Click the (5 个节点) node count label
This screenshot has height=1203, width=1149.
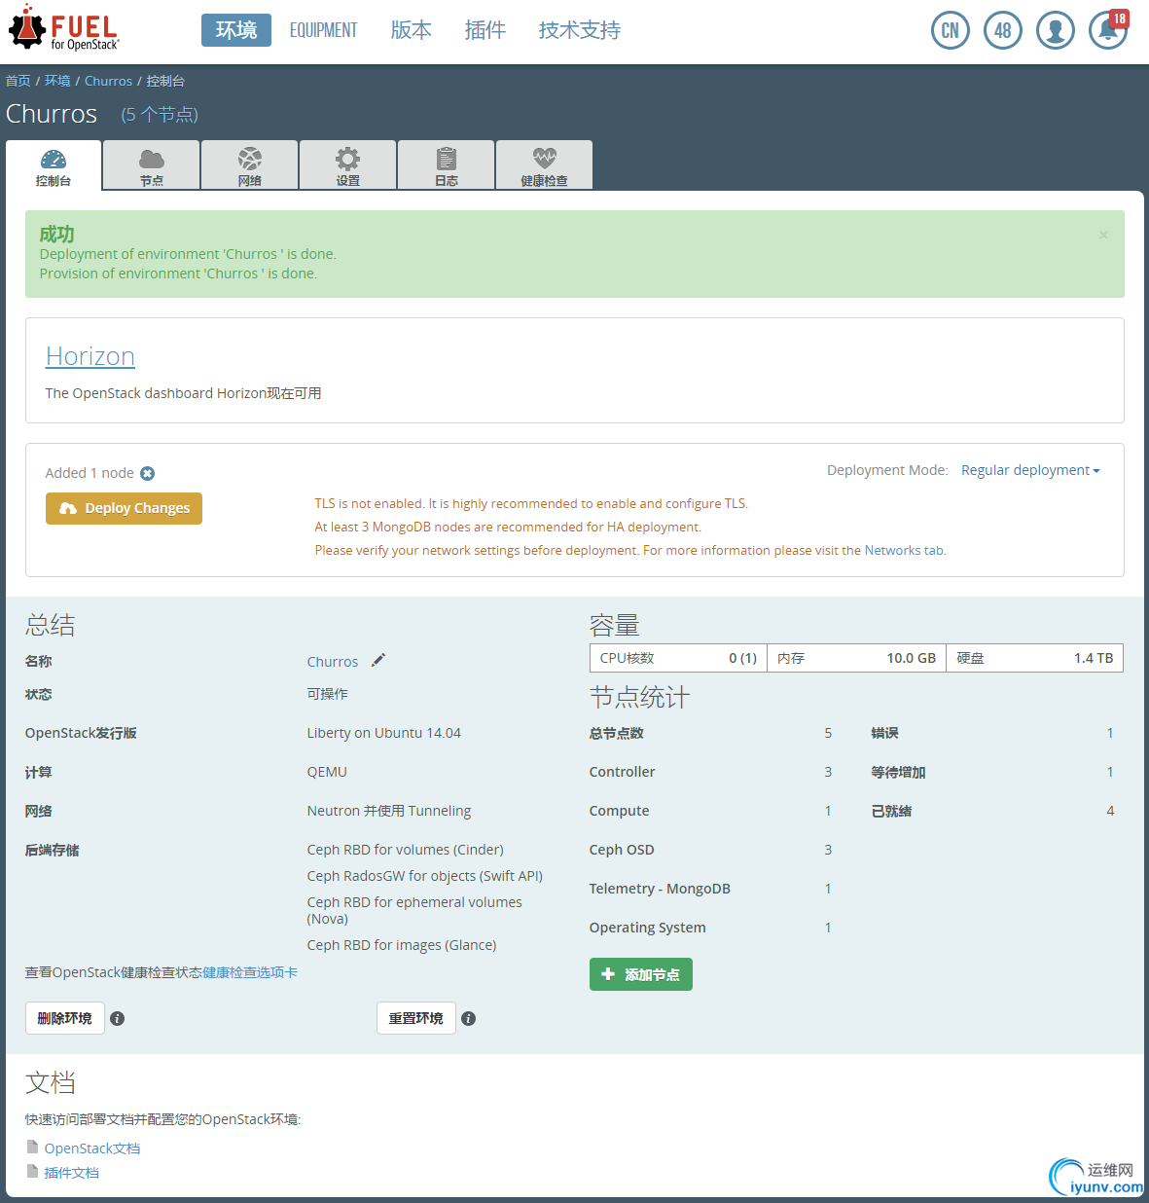(160, 115)
